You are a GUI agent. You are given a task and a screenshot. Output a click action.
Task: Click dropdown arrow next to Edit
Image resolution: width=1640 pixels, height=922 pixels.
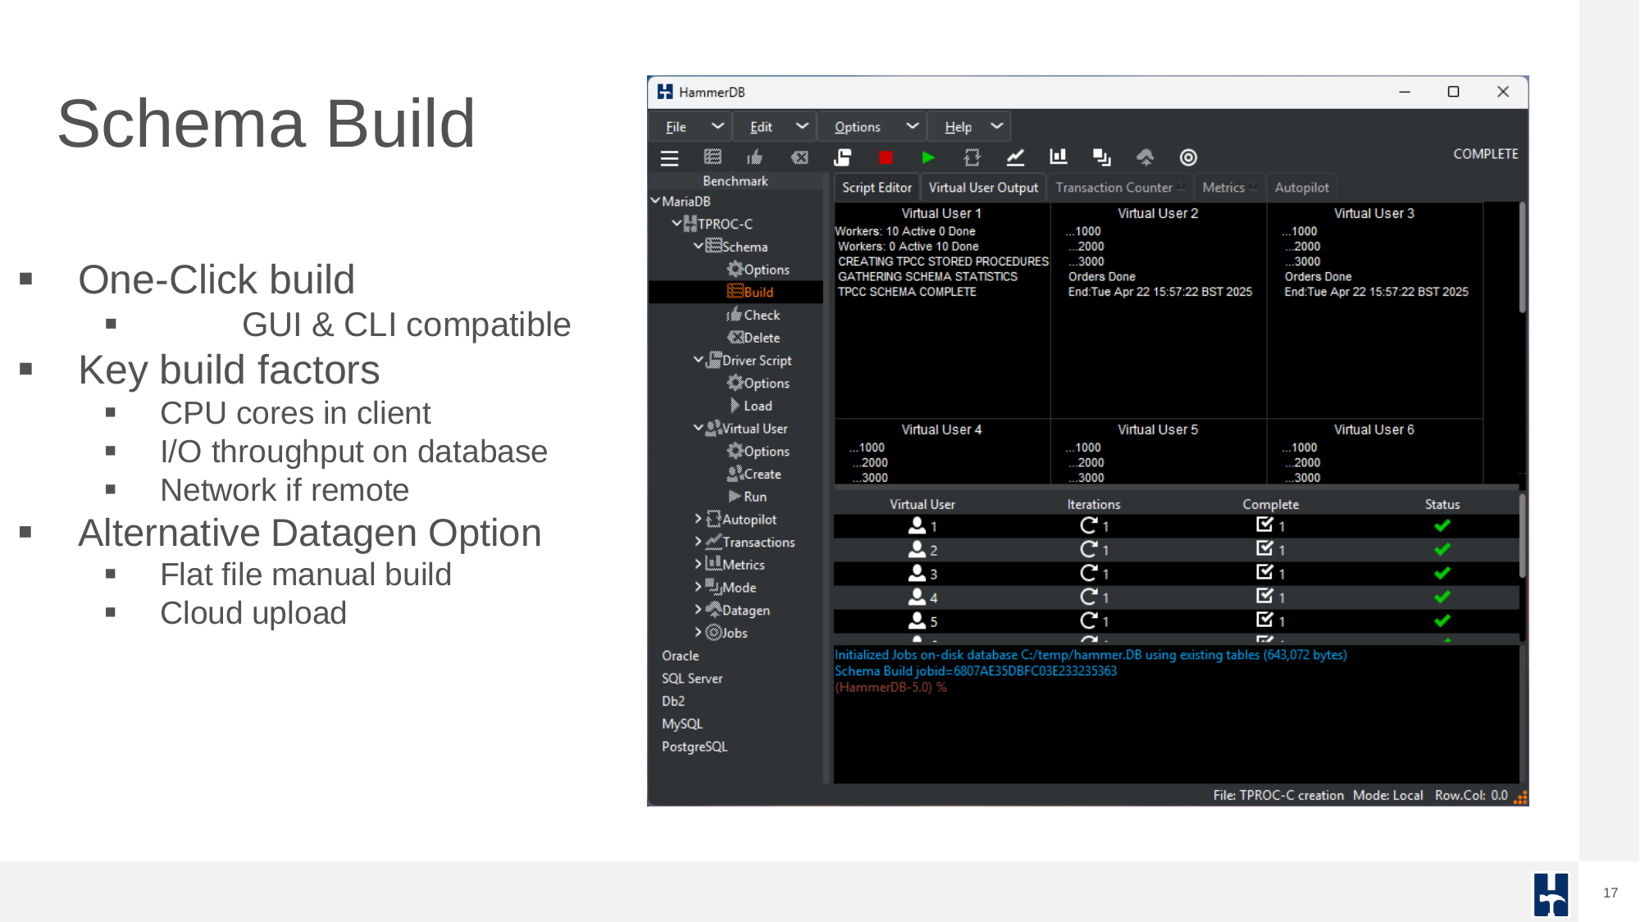(802, 126)
